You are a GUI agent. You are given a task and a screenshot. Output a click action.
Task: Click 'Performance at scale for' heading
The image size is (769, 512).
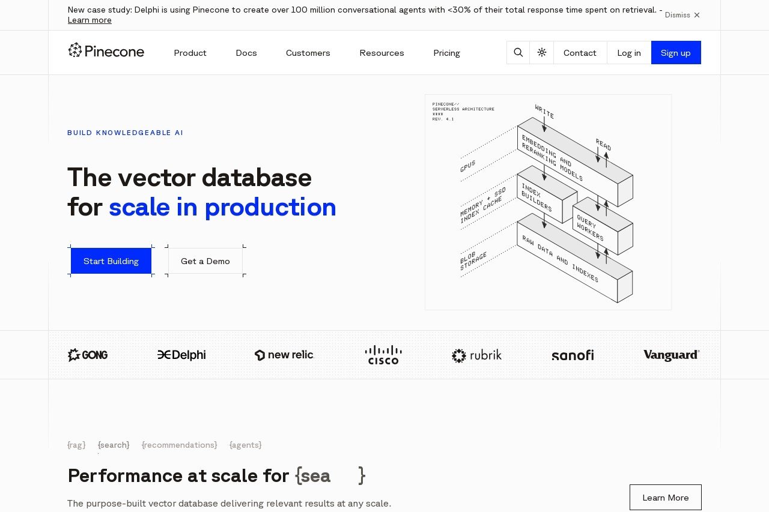[178, 475]
